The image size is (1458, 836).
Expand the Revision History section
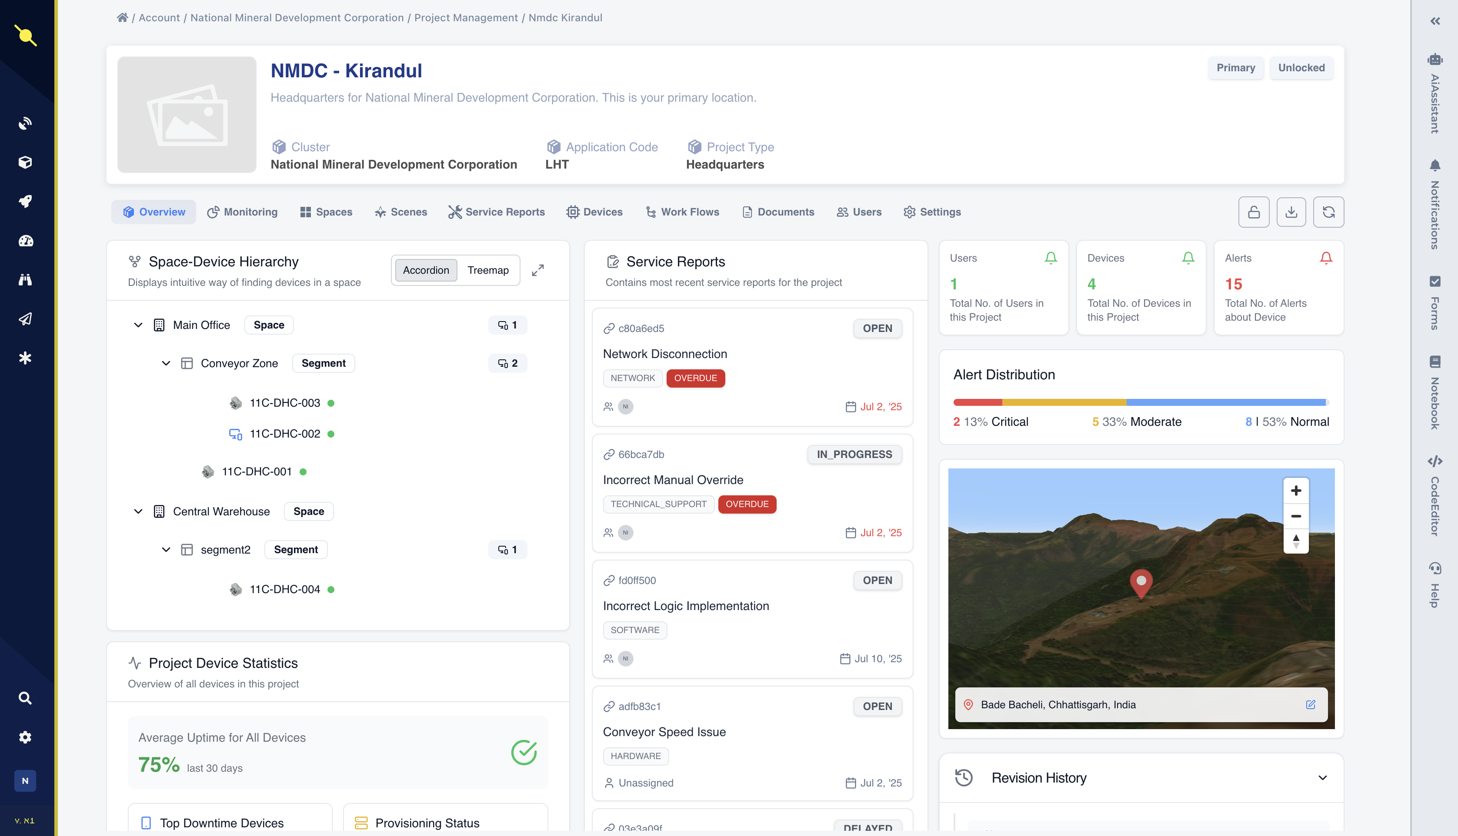(1322, 777)
